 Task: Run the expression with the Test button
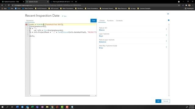pyautogui.click(x=94, y=21)
